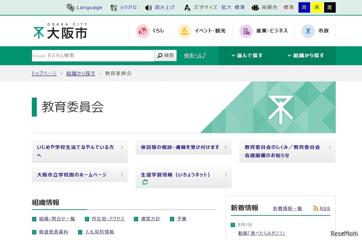Click the 読み上げ speaker icon

click(148, 8)
